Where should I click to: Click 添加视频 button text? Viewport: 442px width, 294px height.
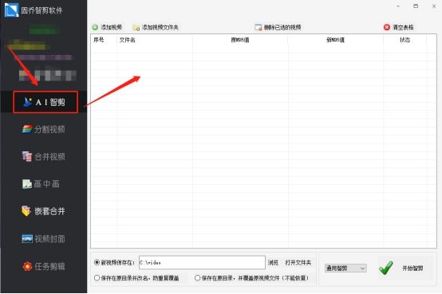point(112,27)
